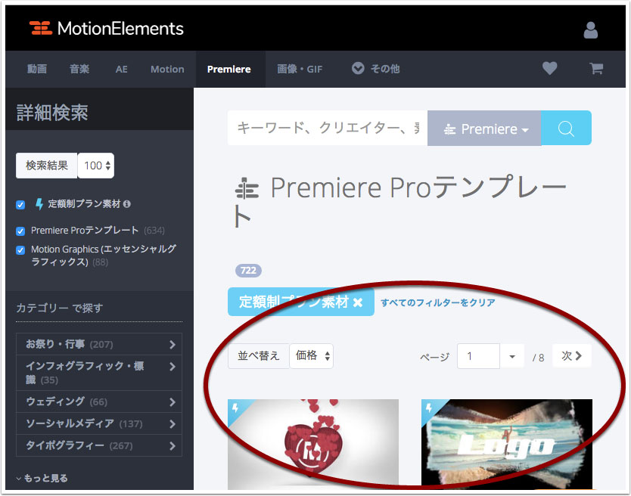Click the MotionElements logo
This screenshot has height=496, width=631.
click(x=106, y=29)
